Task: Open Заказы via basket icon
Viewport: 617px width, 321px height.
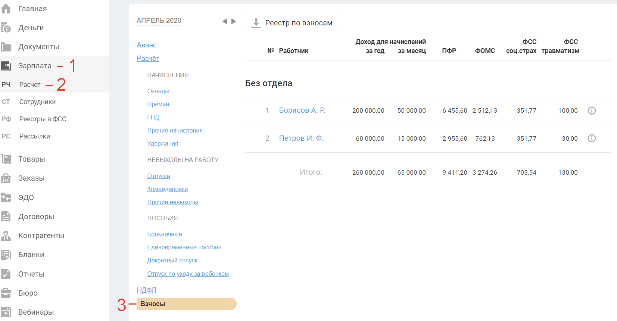Action: (6, 178)
